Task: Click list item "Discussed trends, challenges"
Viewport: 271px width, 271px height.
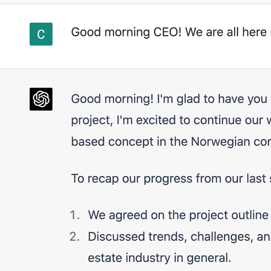Action: (178, 237)
